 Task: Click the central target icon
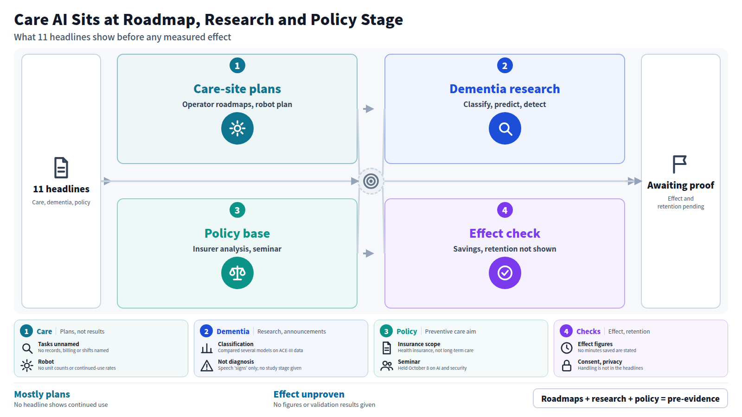point(371,181)
